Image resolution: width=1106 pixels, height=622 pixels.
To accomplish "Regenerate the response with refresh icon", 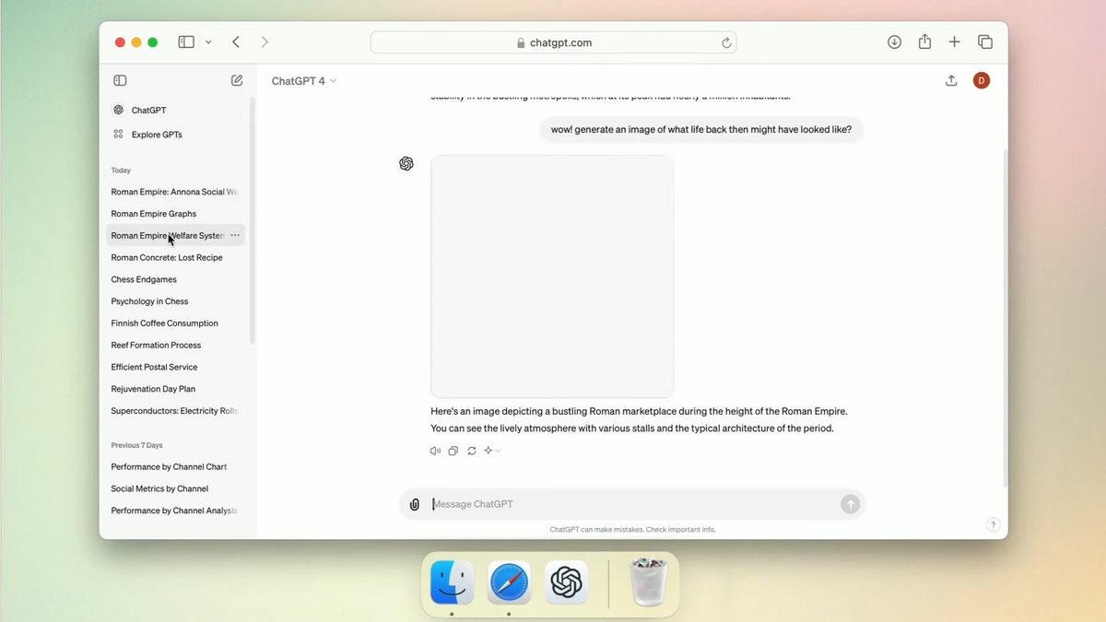I will point(471,451).
